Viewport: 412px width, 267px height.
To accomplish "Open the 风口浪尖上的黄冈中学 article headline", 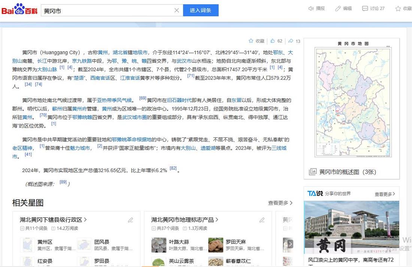I will 351,260.
